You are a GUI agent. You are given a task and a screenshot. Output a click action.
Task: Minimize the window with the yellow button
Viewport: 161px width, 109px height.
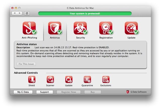pos(16,8)
